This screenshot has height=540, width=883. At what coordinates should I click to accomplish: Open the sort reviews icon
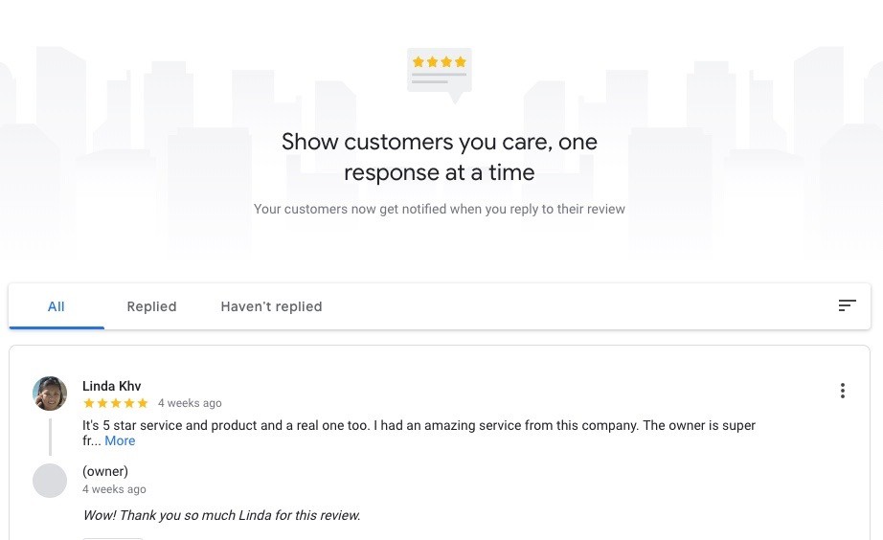tap(847, 306)
